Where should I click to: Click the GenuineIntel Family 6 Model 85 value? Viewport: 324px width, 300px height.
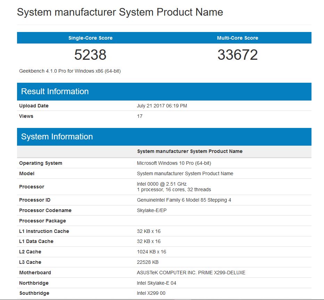tap(184, 200)
